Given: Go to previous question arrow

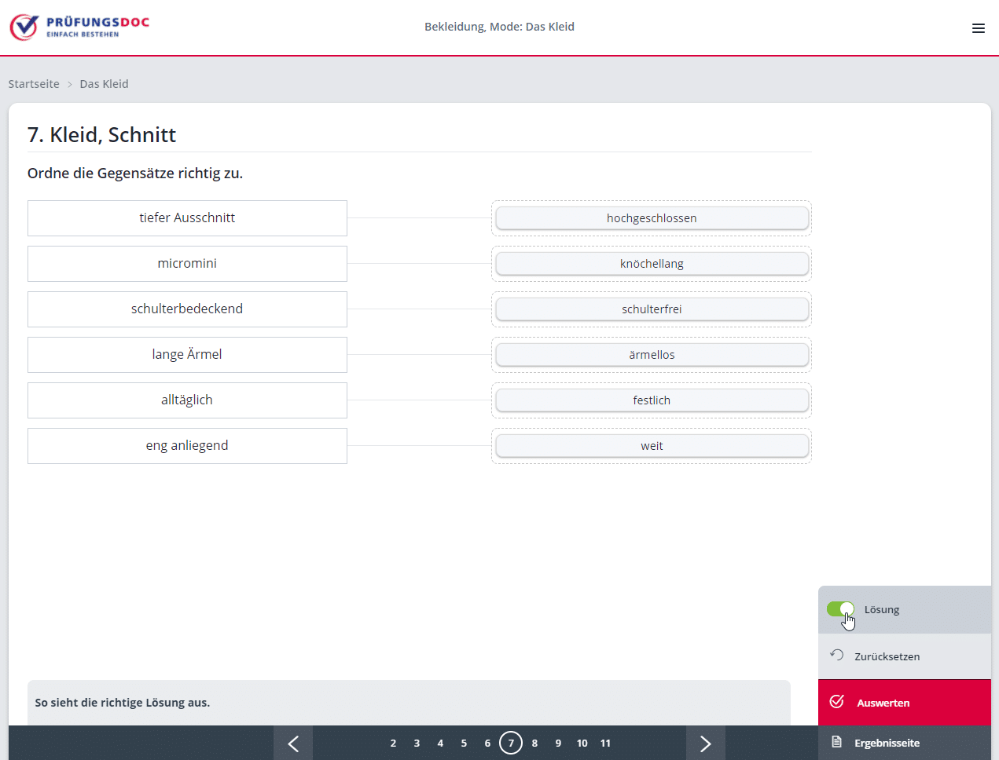Looking at the screenshot, I should (293, 744).
